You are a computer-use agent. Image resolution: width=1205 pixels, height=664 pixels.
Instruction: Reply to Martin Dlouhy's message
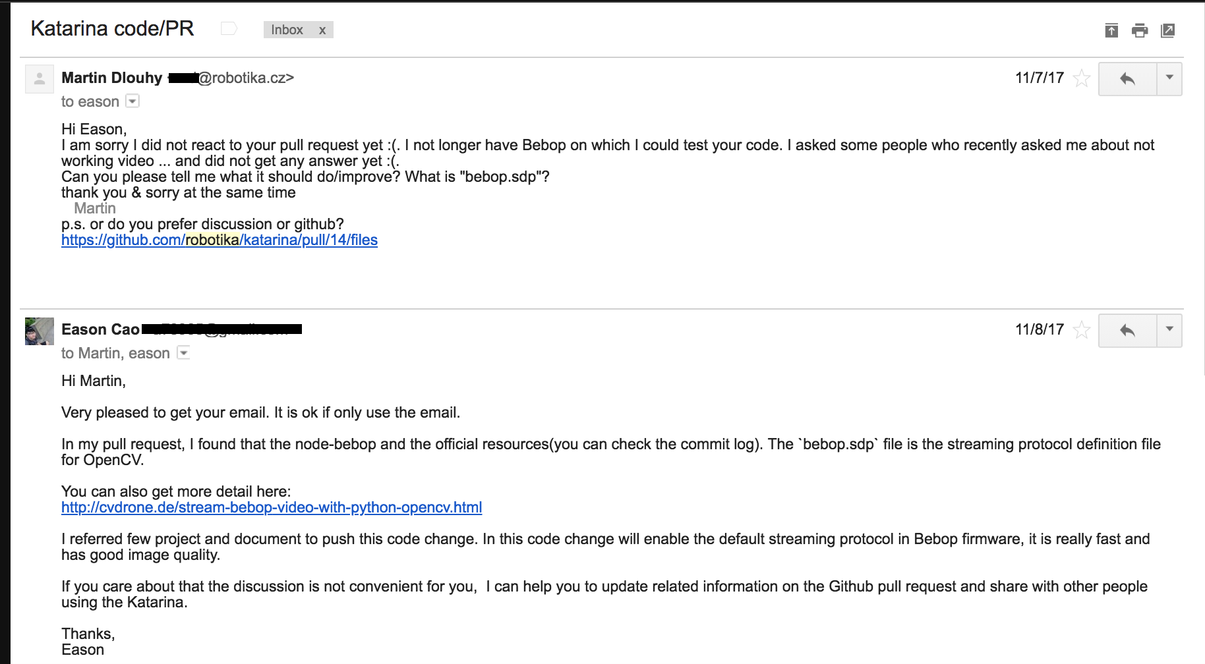pyautogui.click(x=1128, y=78)
